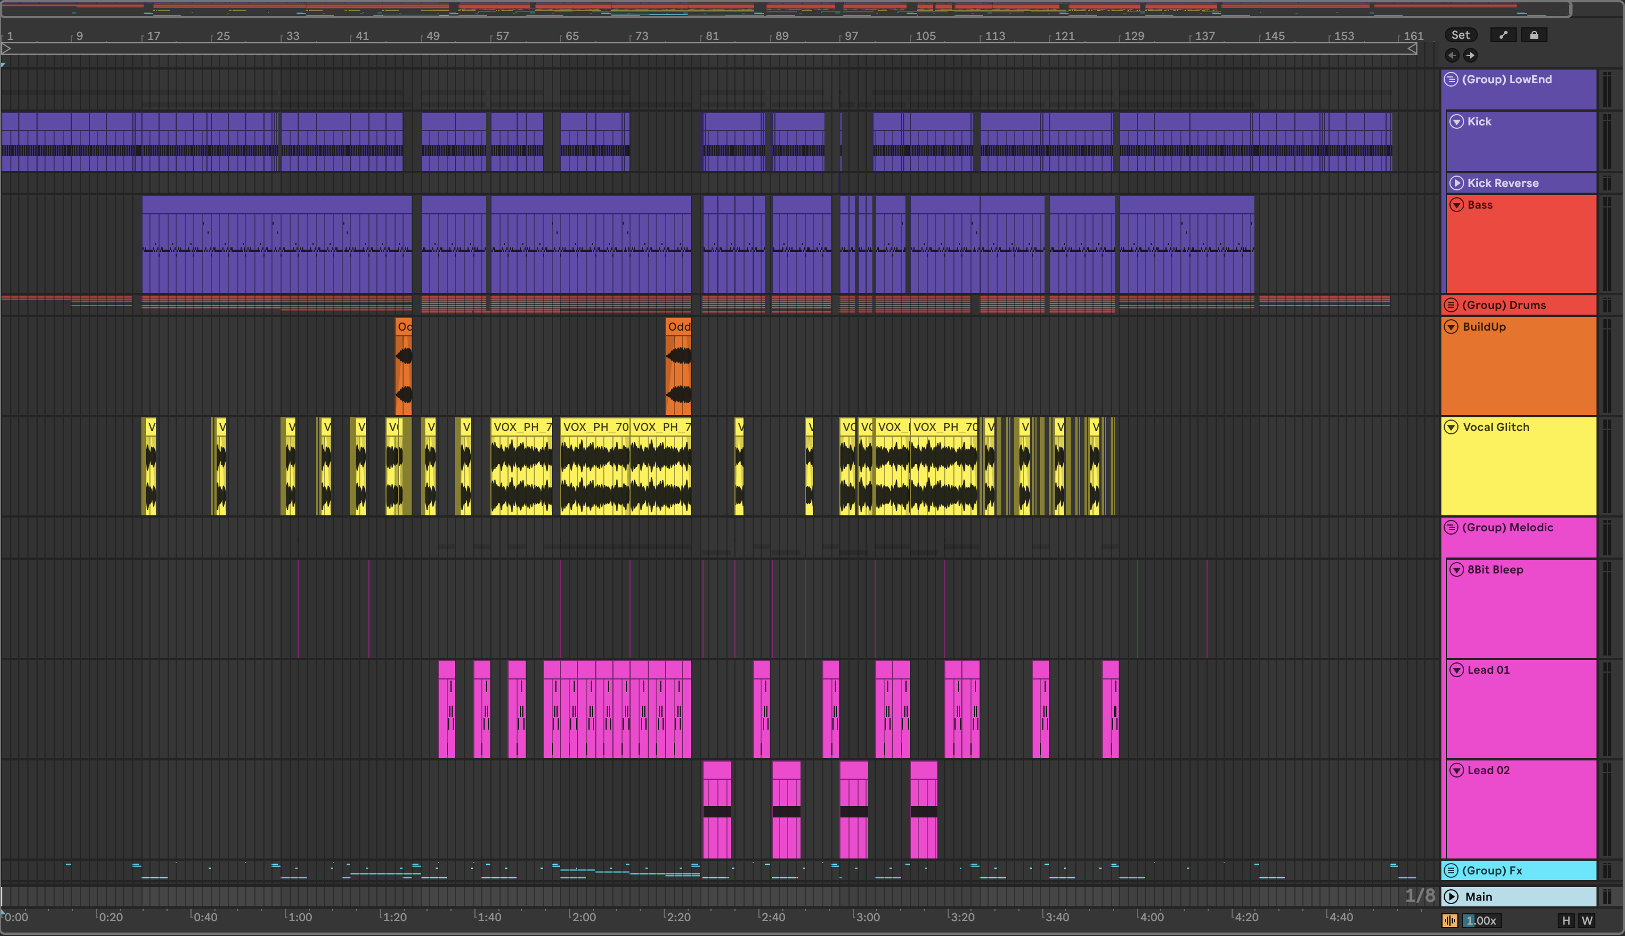Click the W optimize width button
The height and width of the screenshot is (936, 1625).
[x=1586, y=921]
